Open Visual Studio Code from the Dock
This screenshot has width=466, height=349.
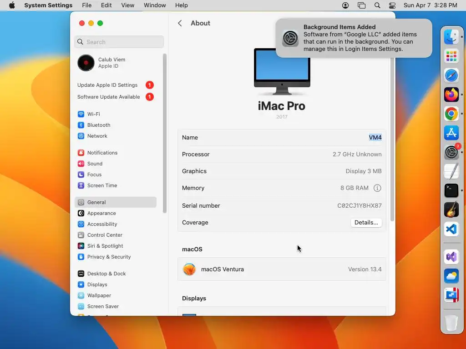pyautogui.click(x=451, y=229)
